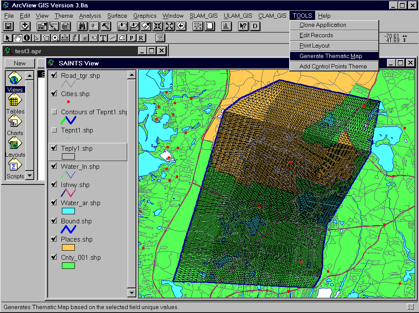Activate the context Help pointer icon
The width and height of the screenshot is (419, 313).
(x=243, y=26)
